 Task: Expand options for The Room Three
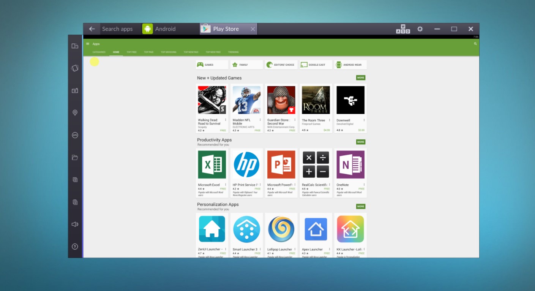pyautogui.click(x=329, y=121)
